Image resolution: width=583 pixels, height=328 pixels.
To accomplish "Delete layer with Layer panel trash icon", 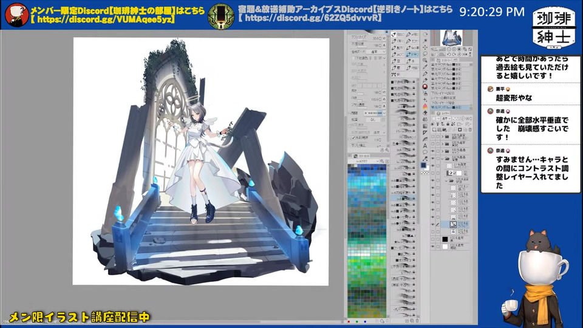I will (470, 129).
